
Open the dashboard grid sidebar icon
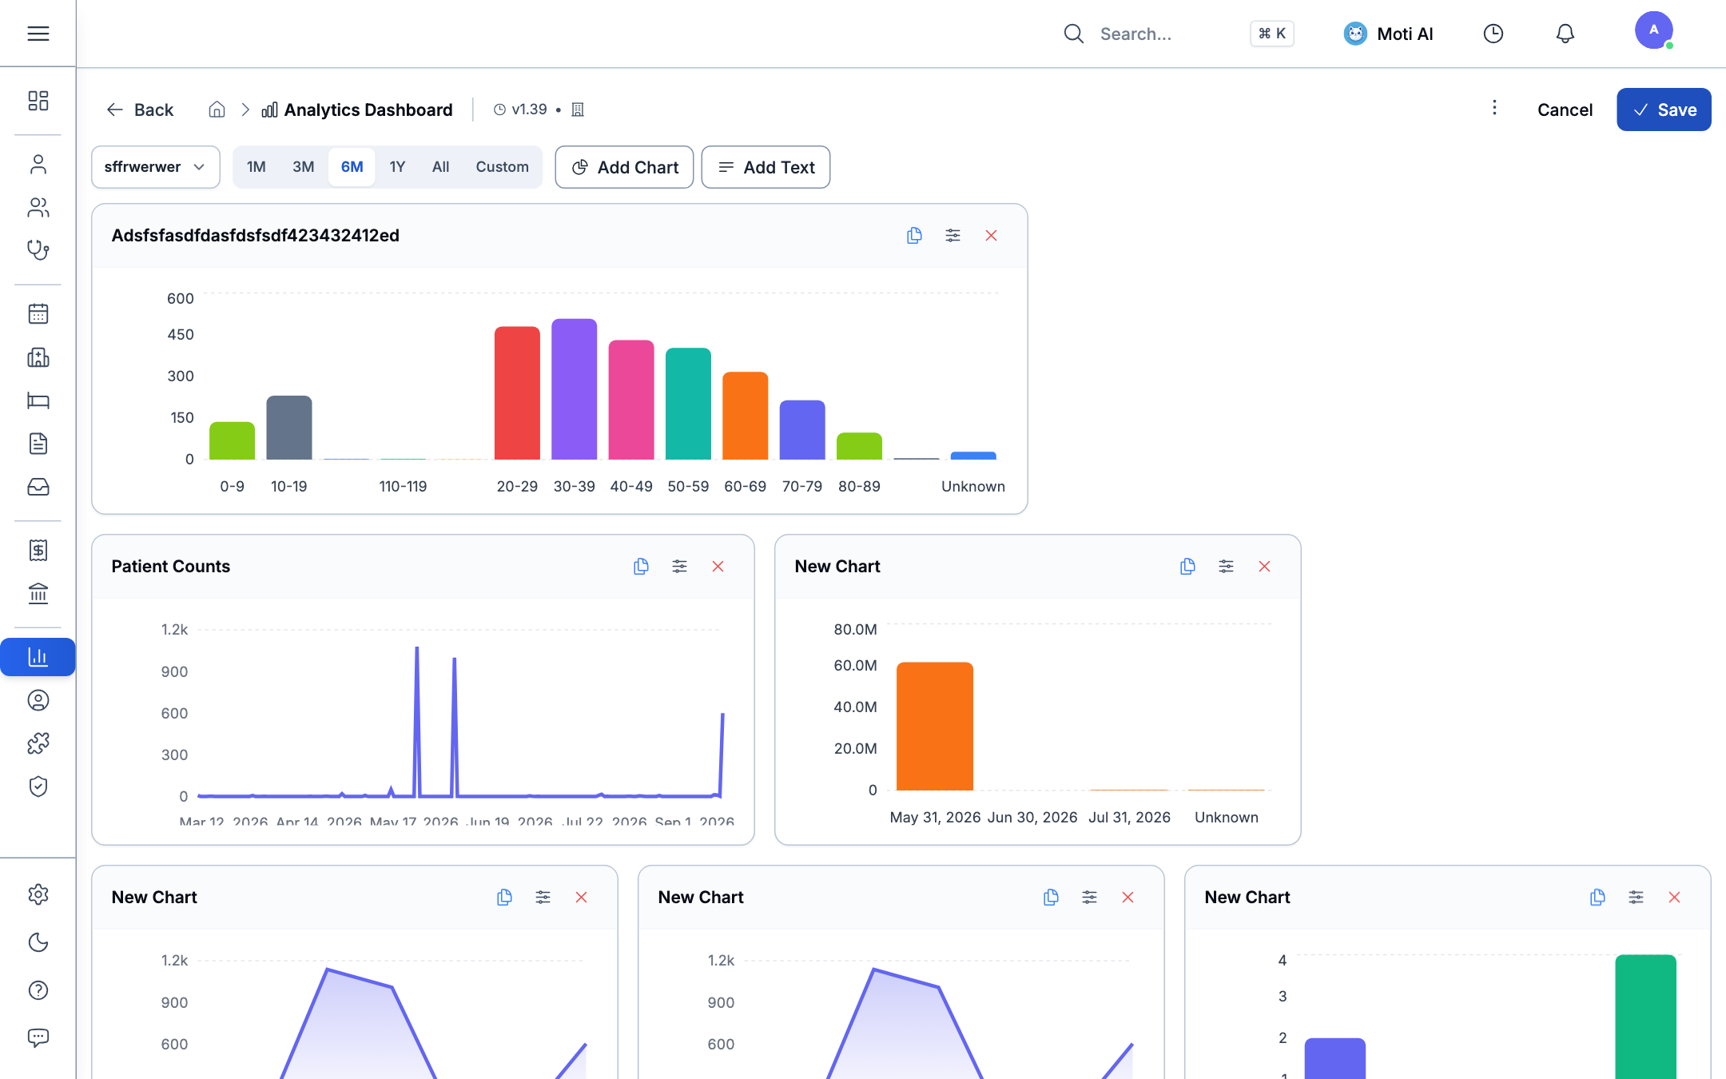pyautogui.click(x=38, y=101)
